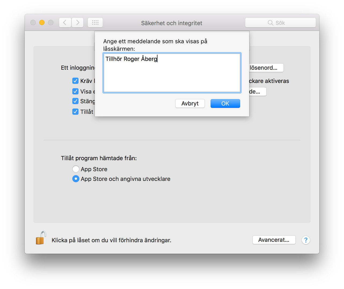This screenshot has height=289, width=344.
Task: Select App Store och angivna utvecklare
Action: (x=76, y=179)
